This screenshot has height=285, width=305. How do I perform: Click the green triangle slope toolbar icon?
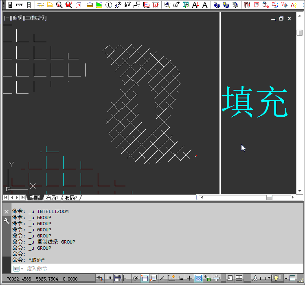99,5
